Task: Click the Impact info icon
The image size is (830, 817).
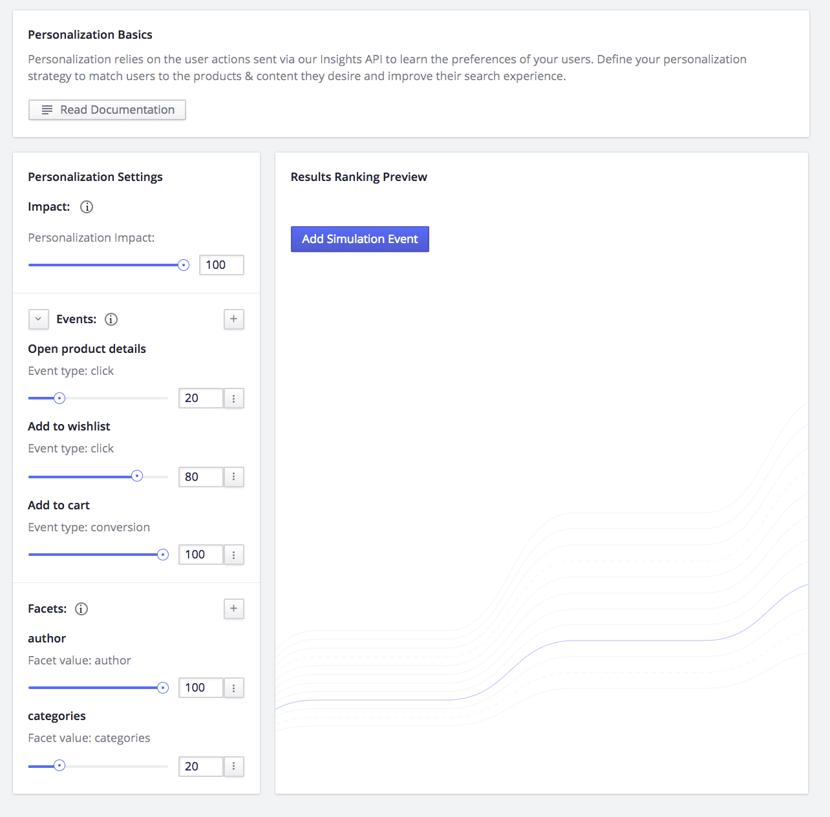Action: click(x=87, y=207)
